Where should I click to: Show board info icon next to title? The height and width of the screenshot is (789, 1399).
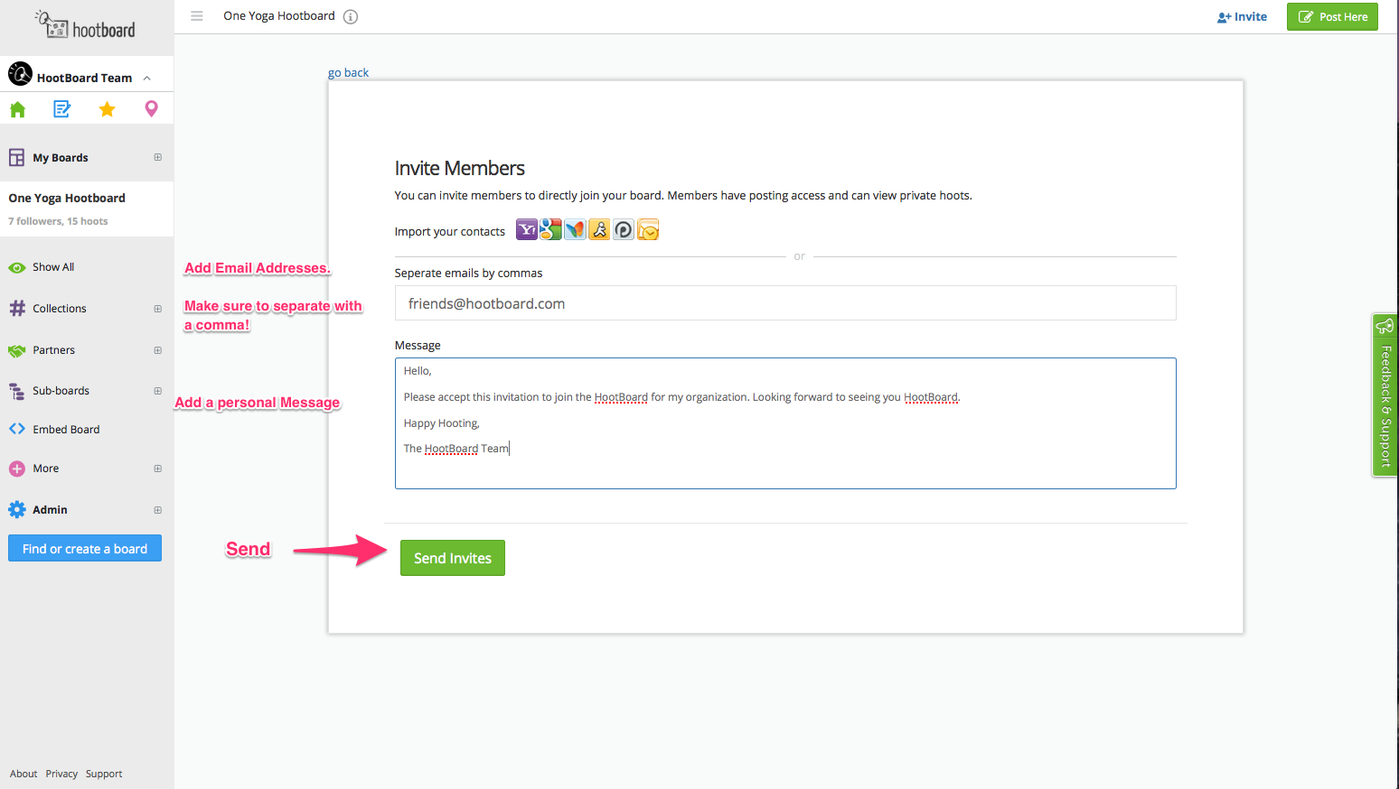tap(351, 16)
